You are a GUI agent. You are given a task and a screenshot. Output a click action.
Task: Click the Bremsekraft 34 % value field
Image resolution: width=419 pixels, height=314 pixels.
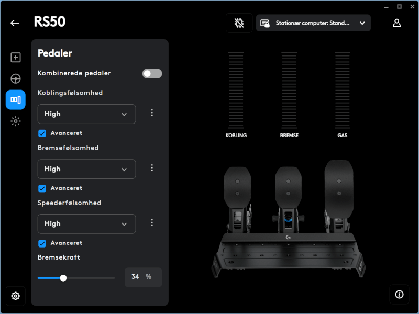point(143,277)
